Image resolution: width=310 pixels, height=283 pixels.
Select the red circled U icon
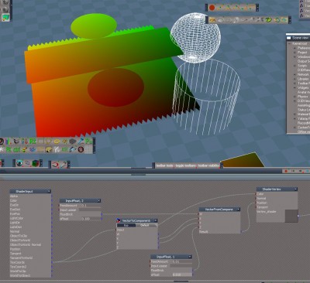[x=81, y=149]
